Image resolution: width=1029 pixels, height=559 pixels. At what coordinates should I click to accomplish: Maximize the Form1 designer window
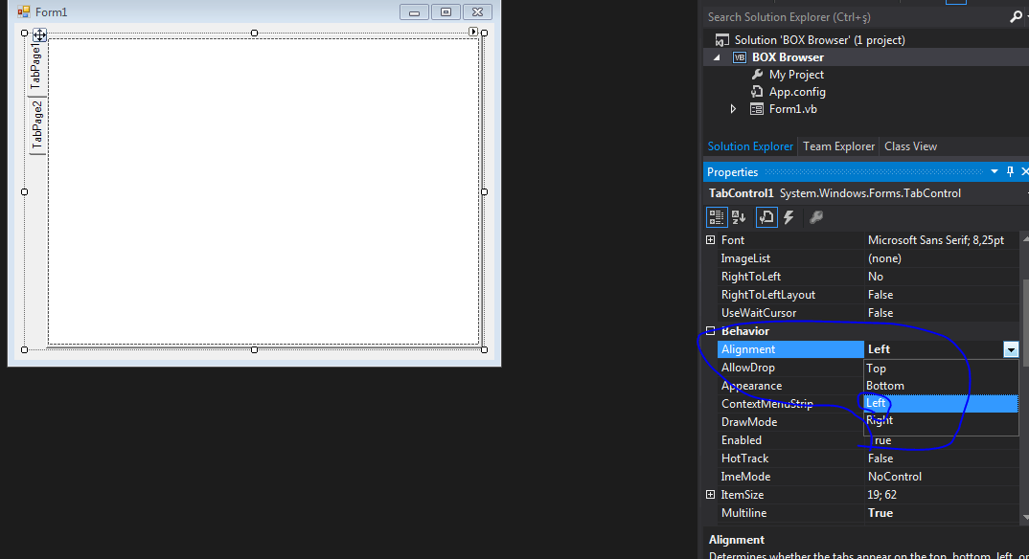click(x=446, y=12)
